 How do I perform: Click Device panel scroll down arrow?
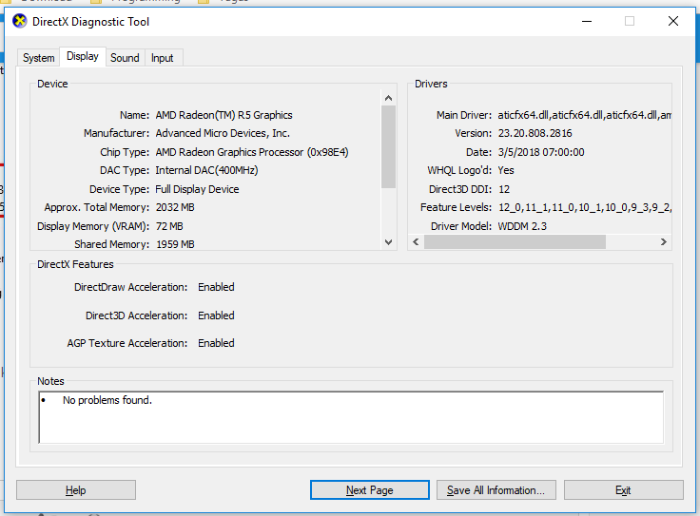388,242
